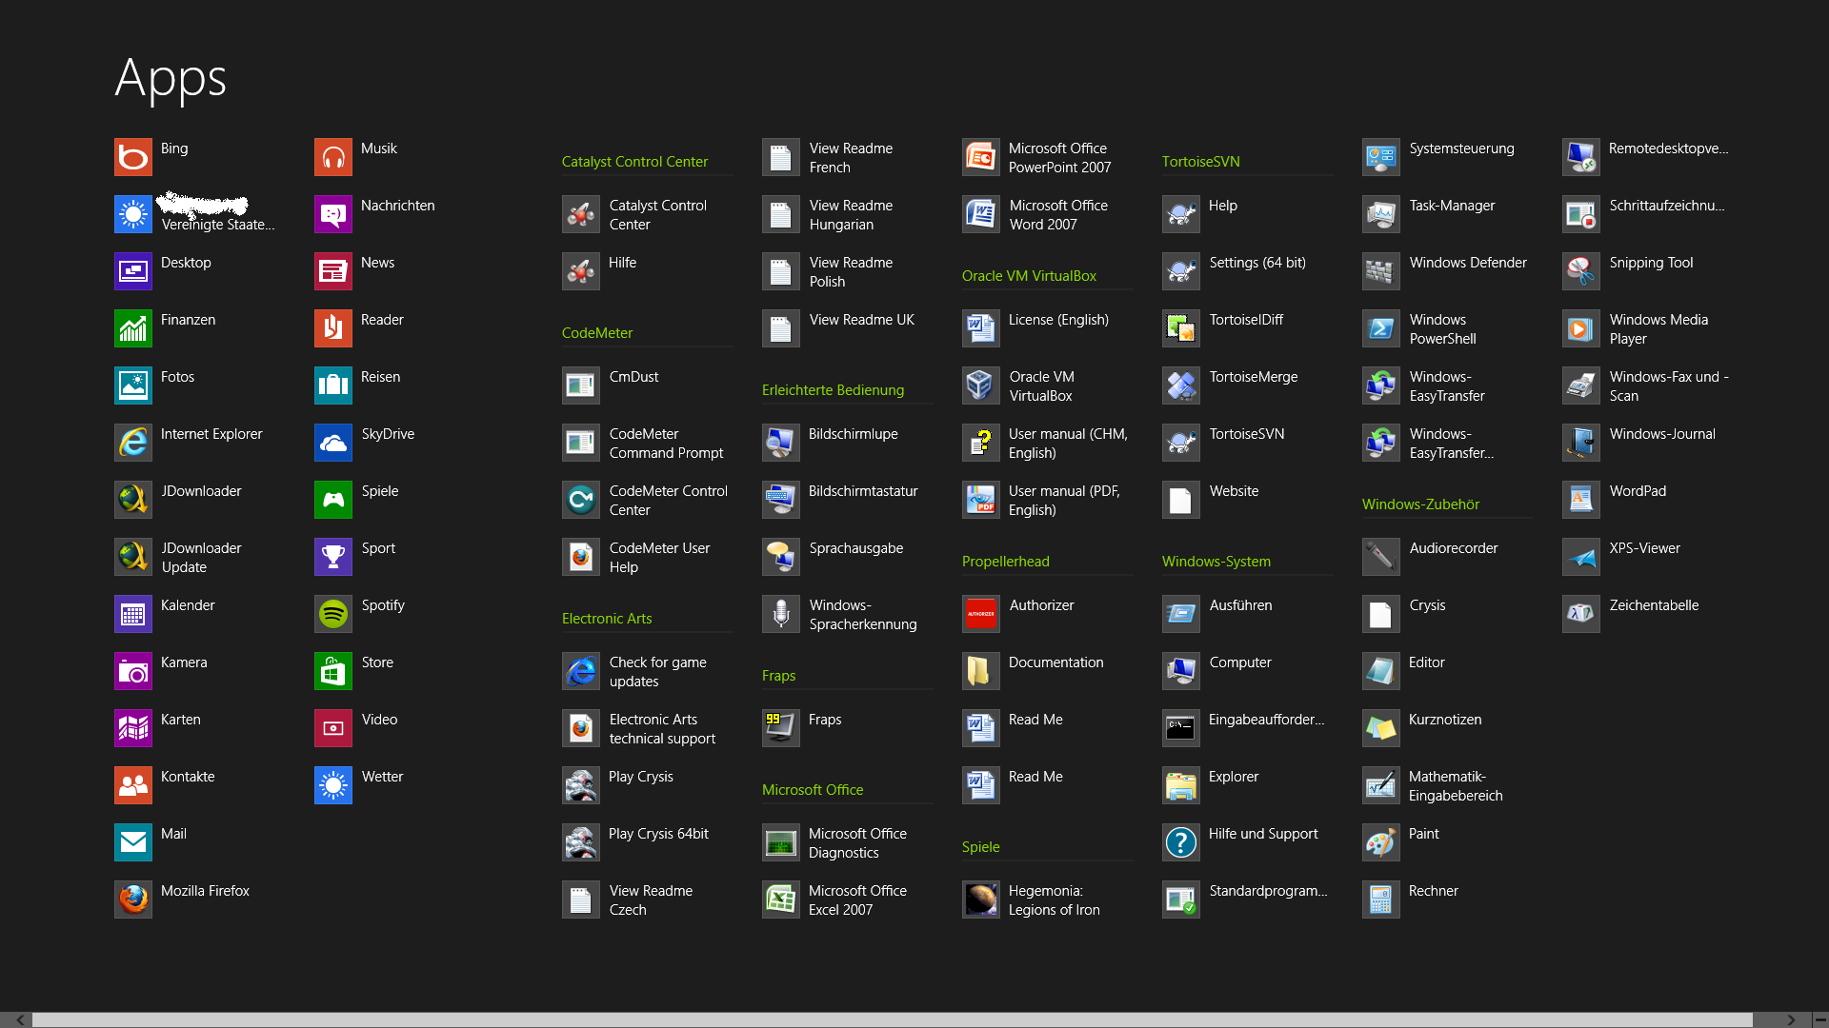Click the TortoiseMerge icon

(1181, 385)
